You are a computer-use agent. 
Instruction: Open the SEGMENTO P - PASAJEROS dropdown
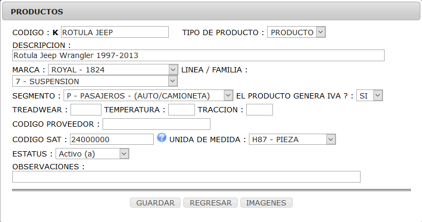(149, 96)
